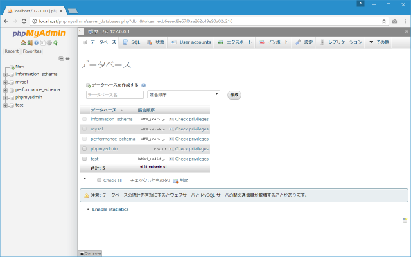Open the 設定 settings tab
The image size is (411, 257).
[304, 42]
